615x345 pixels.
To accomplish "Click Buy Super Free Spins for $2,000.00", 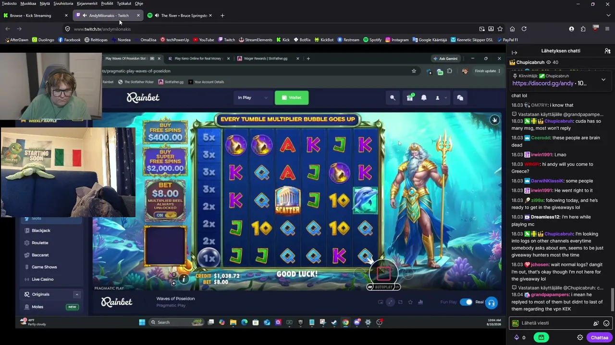I will [x=165, y=161].
